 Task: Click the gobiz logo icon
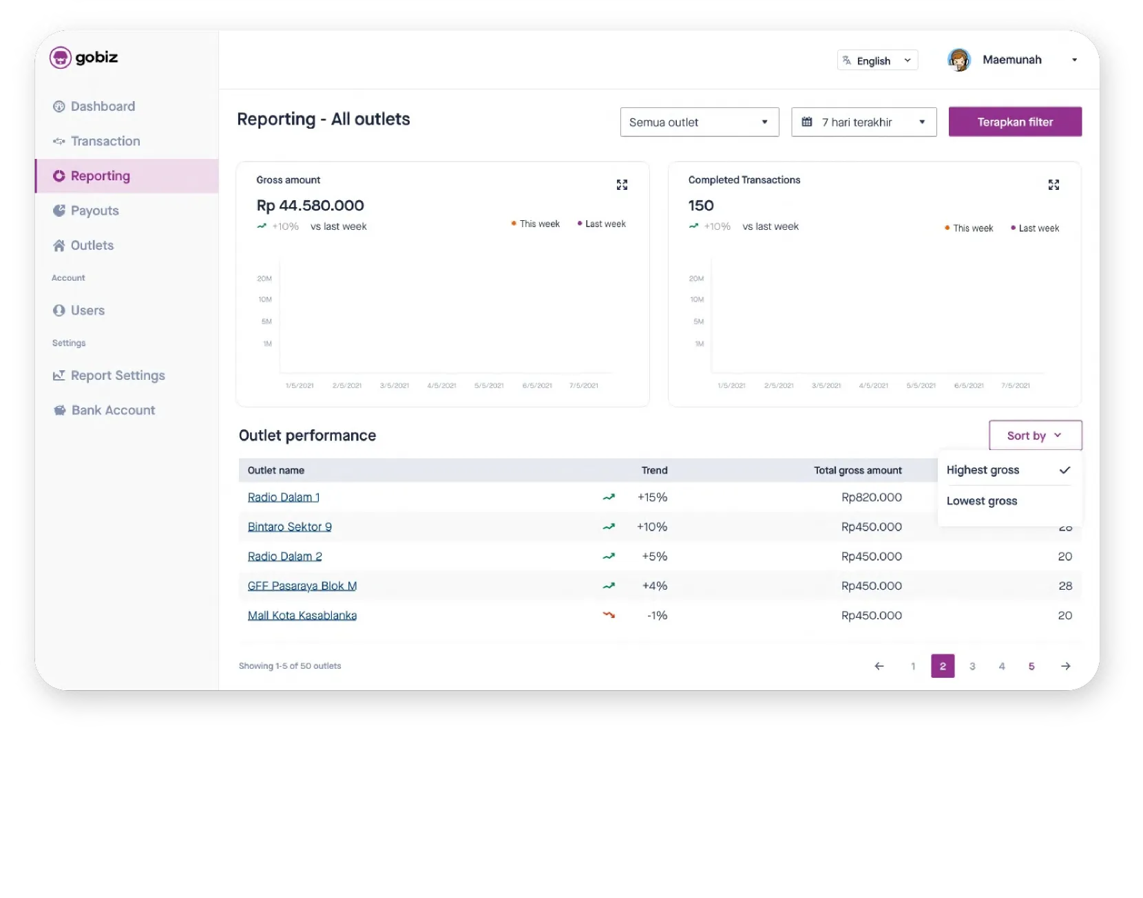pos(61,58)
